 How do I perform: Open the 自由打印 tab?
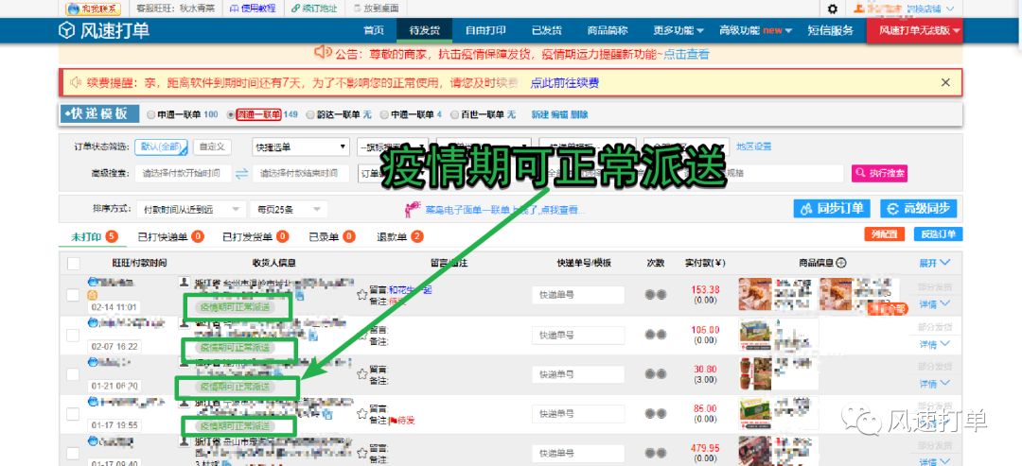click(485, 30)
